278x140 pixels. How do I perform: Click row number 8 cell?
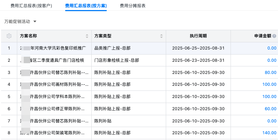(9, 133)
